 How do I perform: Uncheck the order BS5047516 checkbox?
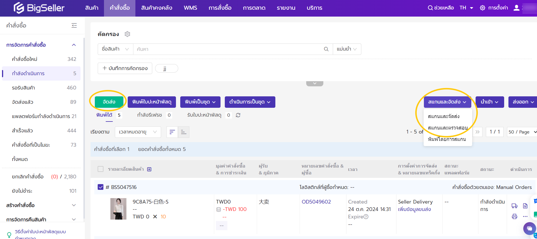pos(101,187)
